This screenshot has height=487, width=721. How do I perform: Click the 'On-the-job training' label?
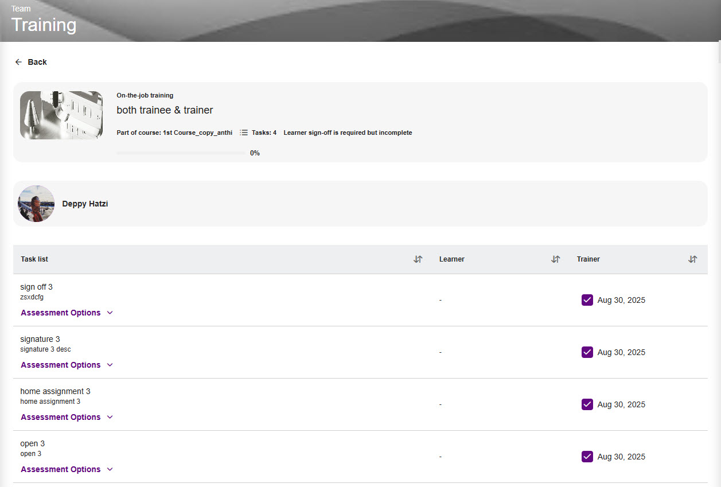tap(145, 95)
